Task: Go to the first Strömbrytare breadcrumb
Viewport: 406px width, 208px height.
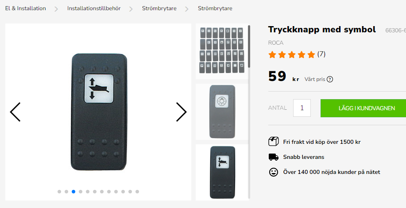Action: 159,8
